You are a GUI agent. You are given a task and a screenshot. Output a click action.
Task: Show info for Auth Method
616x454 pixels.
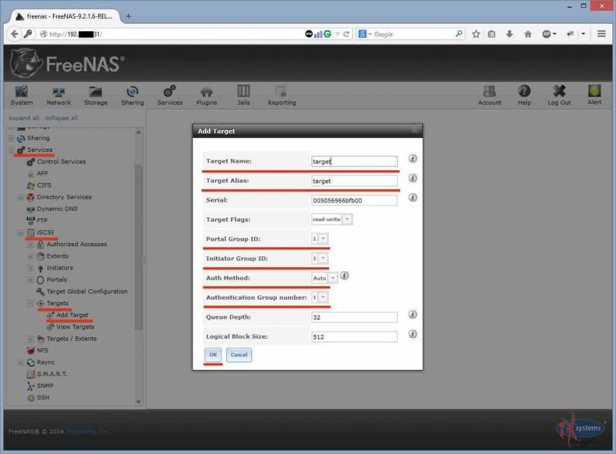[x=344, y=276]
